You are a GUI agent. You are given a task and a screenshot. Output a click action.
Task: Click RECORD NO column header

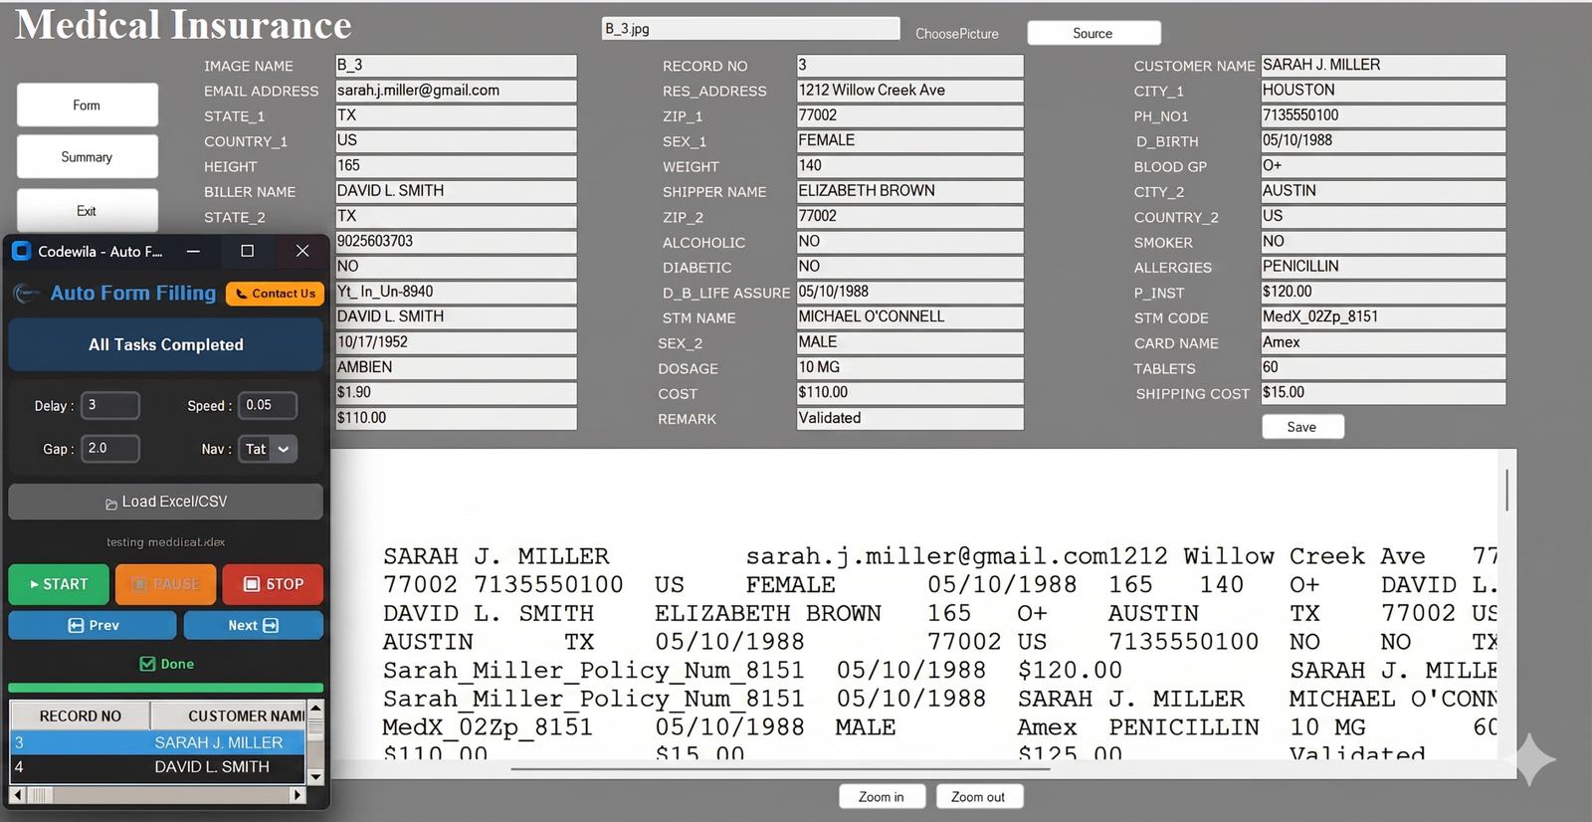pyautogui.click(x=81, y=716)
